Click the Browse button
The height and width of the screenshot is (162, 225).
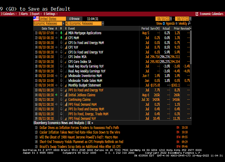[x=74, y=19]
